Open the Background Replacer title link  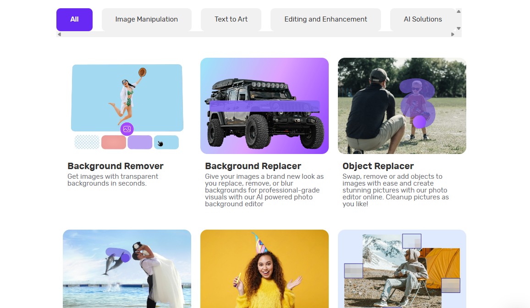253,166
